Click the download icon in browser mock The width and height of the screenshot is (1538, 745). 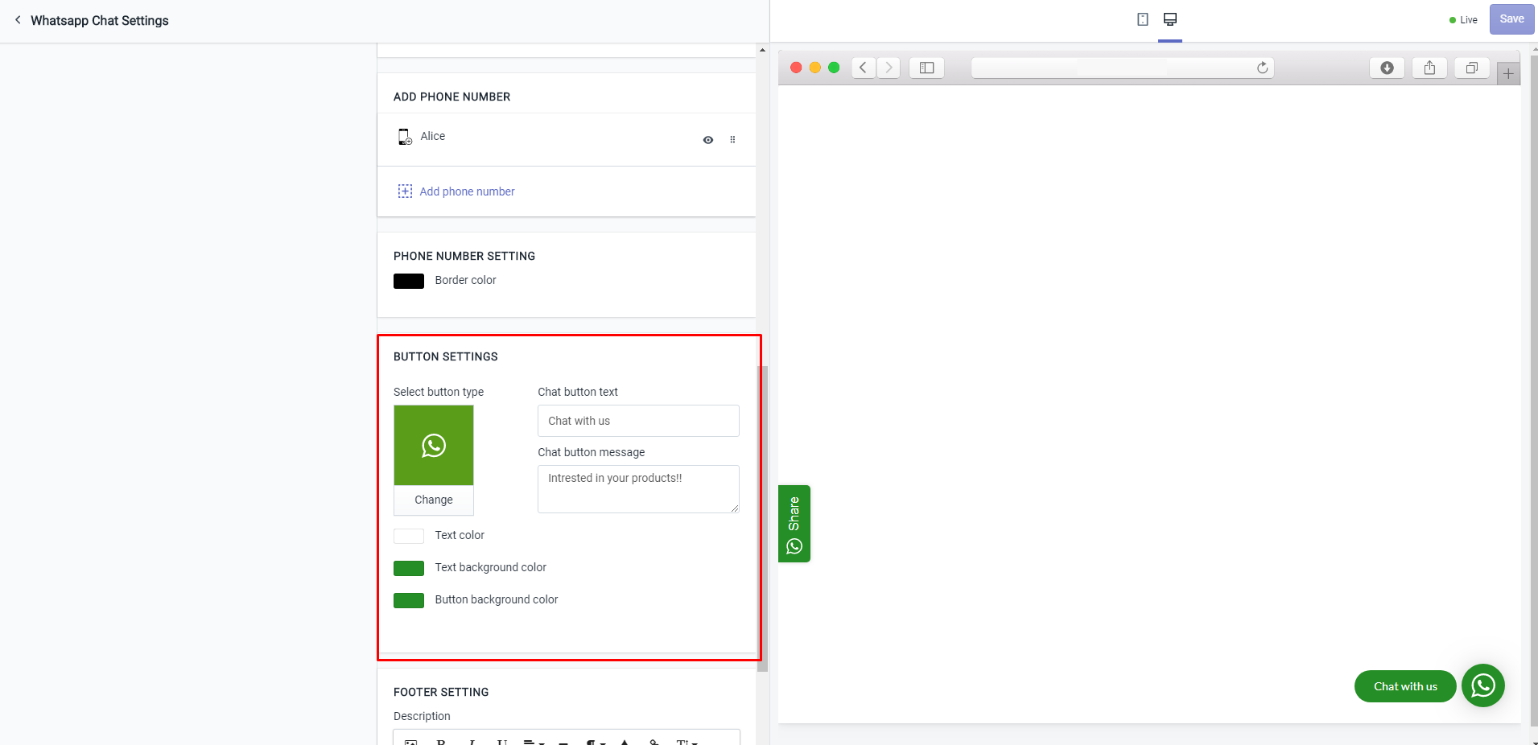coord(1387,68)
